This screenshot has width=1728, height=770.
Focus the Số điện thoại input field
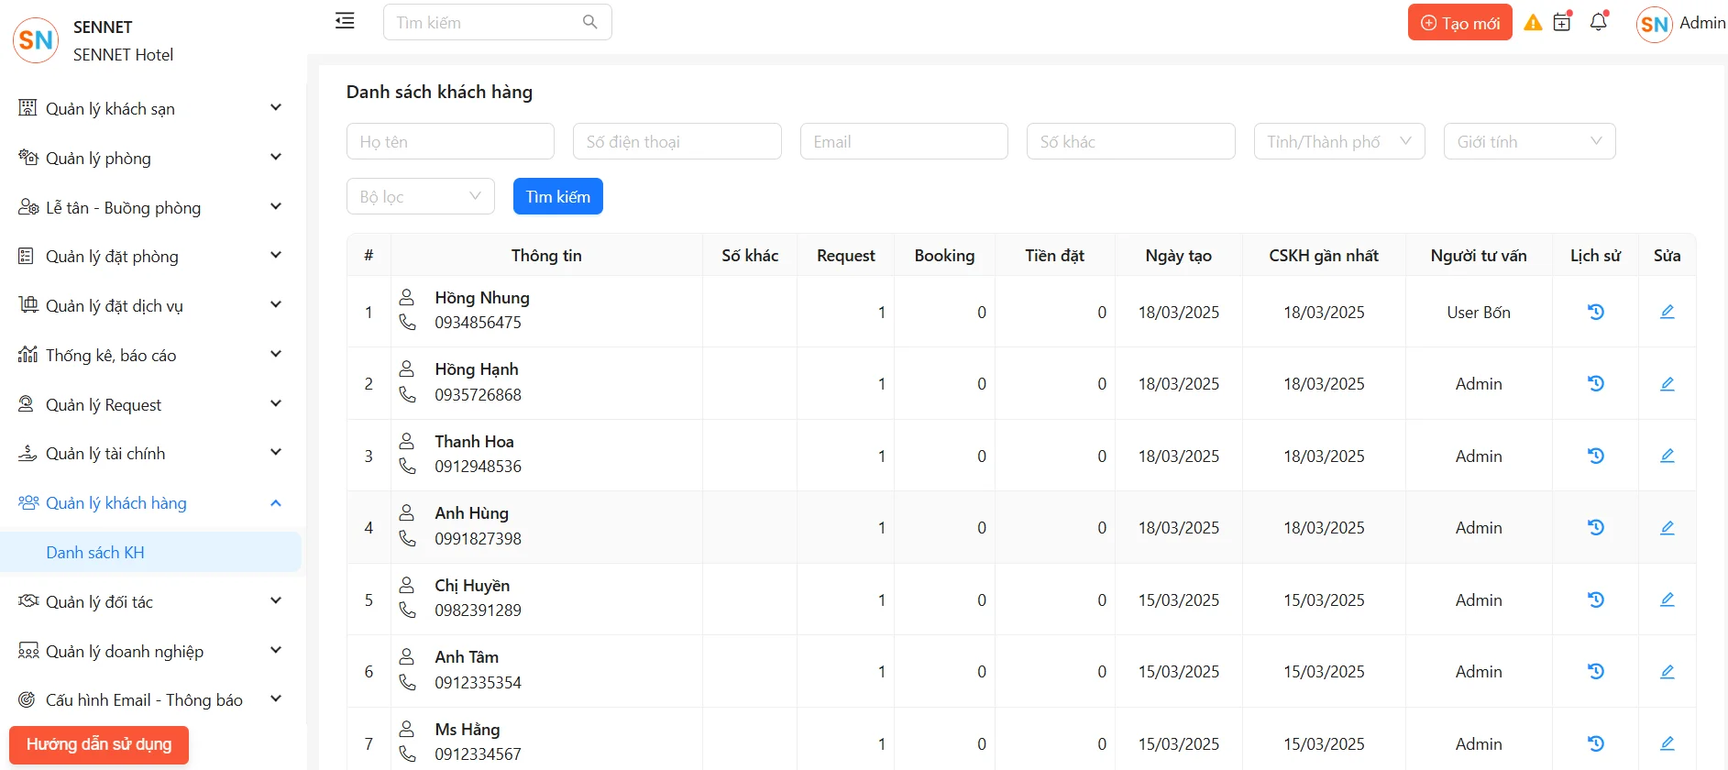pyautogui.click(x=677, y=141)
